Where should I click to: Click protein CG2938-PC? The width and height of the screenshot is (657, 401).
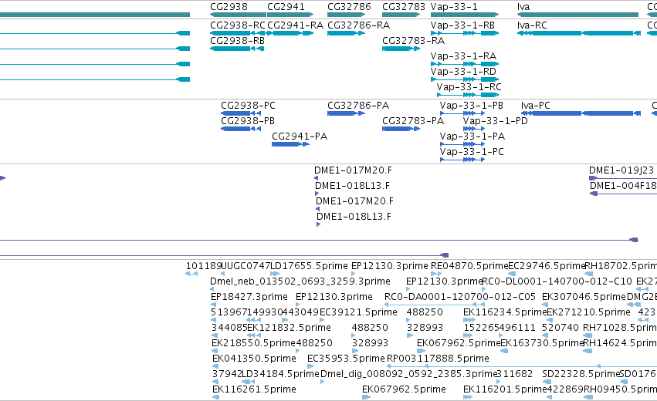coord(248,106)
